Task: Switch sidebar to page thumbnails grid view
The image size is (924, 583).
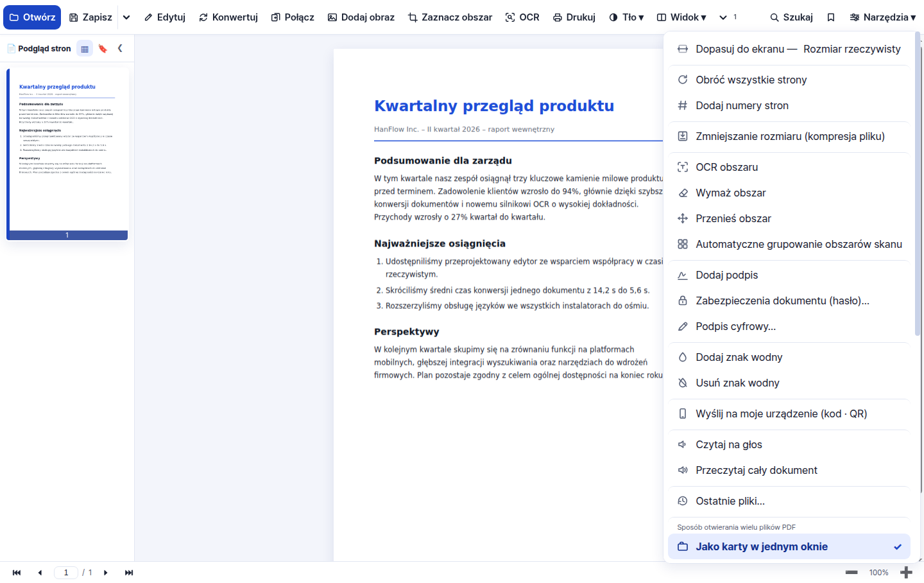Action: click(85, 49)
